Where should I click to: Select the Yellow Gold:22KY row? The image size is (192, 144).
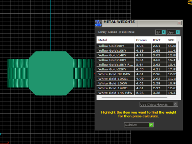[x=136, y=69]
